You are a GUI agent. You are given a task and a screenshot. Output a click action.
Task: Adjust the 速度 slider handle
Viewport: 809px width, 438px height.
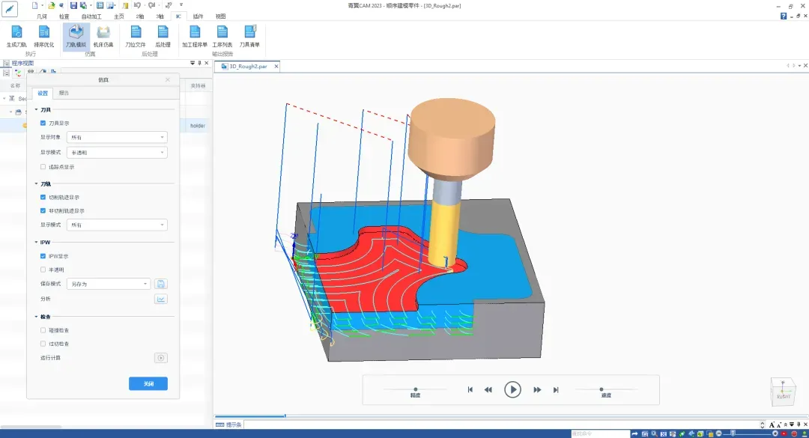[x=601, y=389]
